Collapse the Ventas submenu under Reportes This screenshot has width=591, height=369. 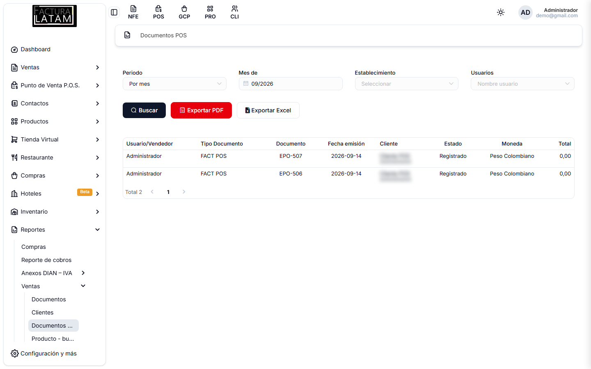tap(53, 286)
